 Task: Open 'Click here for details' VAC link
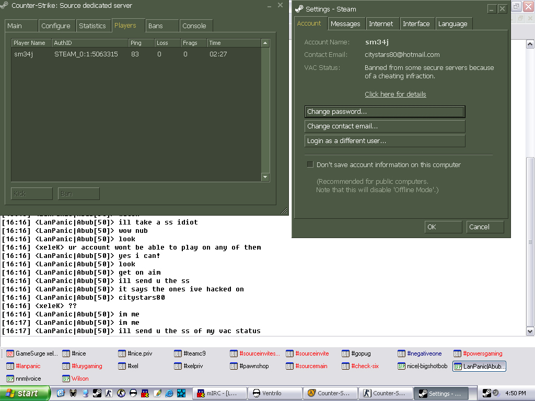pos(396,94)
